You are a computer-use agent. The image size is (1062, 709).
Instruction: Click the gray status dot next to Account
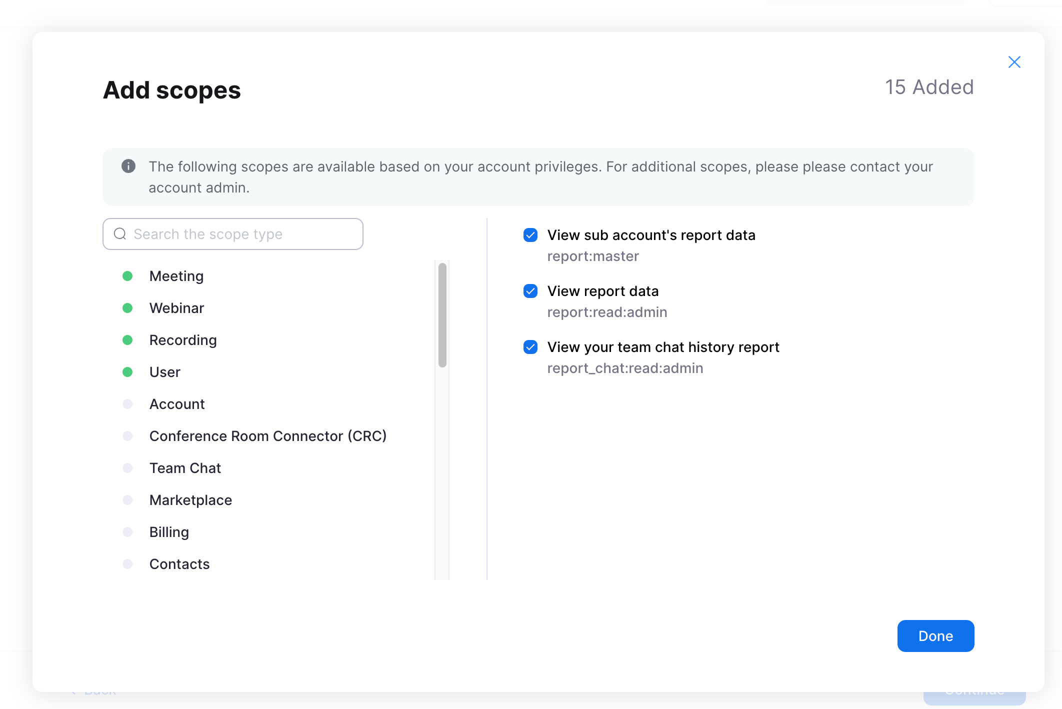(128, 403)
